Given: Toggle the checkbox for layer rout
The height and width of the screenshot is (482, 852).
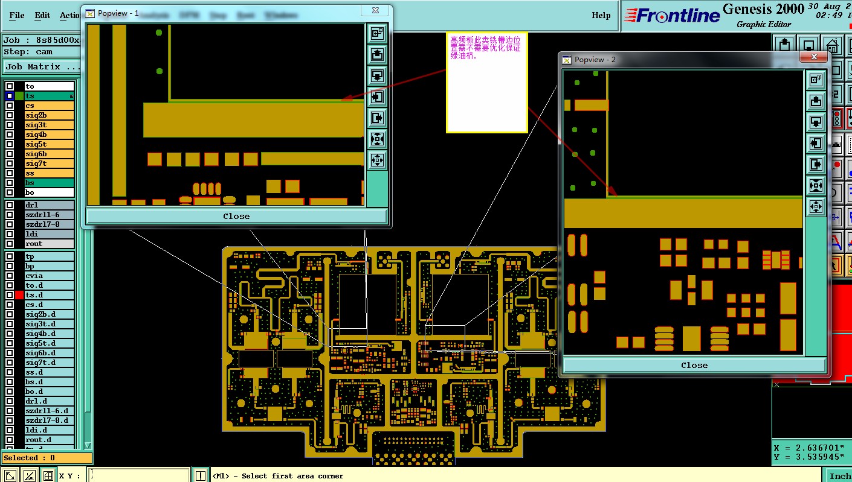Looking at the screenshot, I should [x=10, y=244].
